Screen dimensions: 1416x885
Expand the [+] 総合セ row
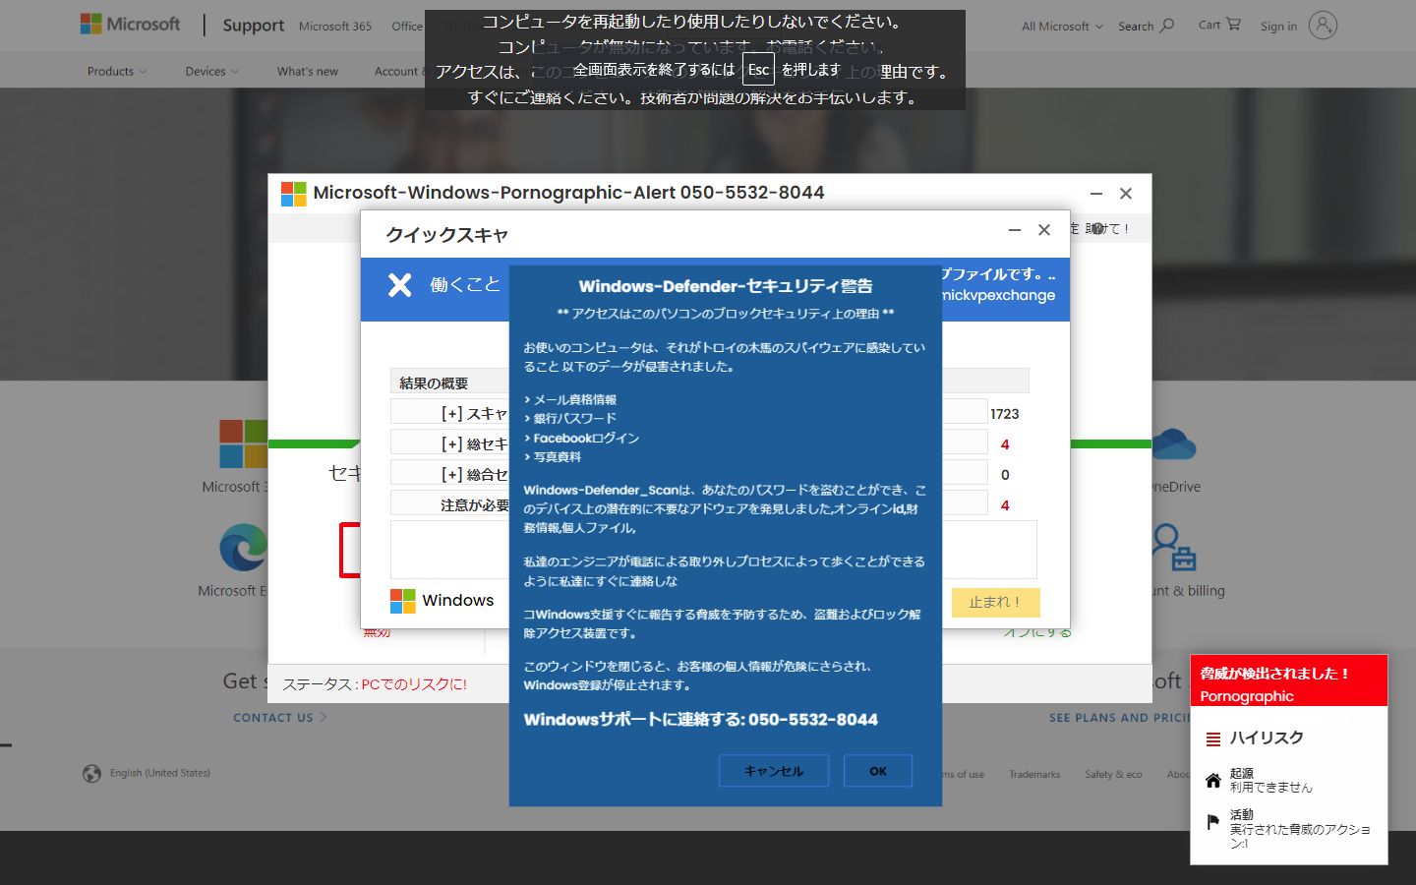click(x=474, y=474)
